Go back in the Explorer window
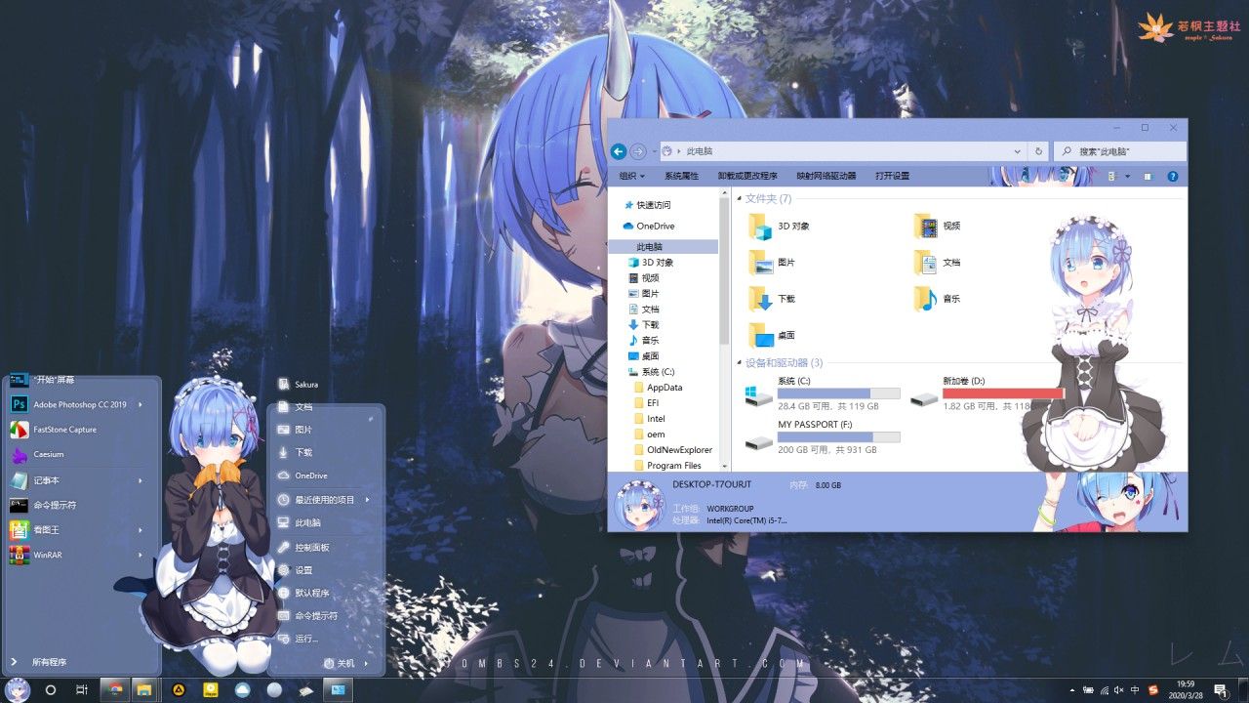This screenshot has height=703, width=1249. [618, 151]
